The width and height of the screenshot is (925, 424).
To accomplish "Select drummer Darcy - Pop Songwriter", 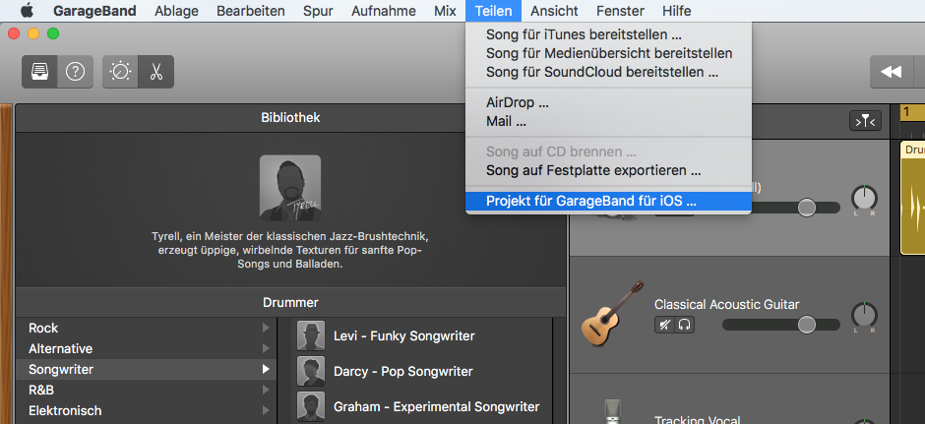I will 402,372.
